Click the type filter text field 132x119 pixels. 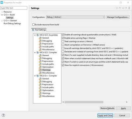pyautogui.click(x=14, y=8)
